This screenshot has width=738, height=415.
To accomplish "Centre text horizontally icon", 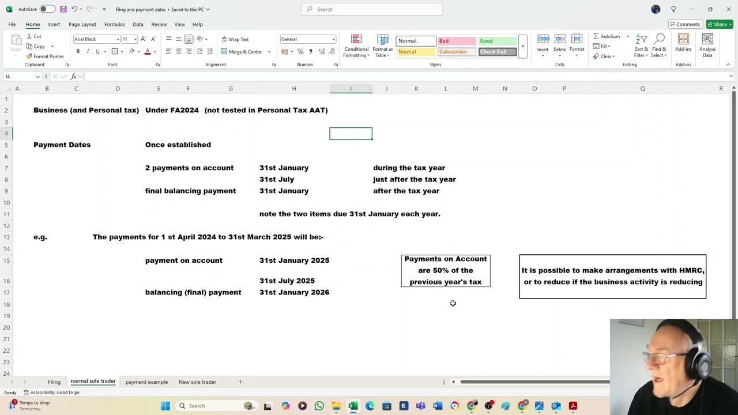I will (x=179, y=52).
